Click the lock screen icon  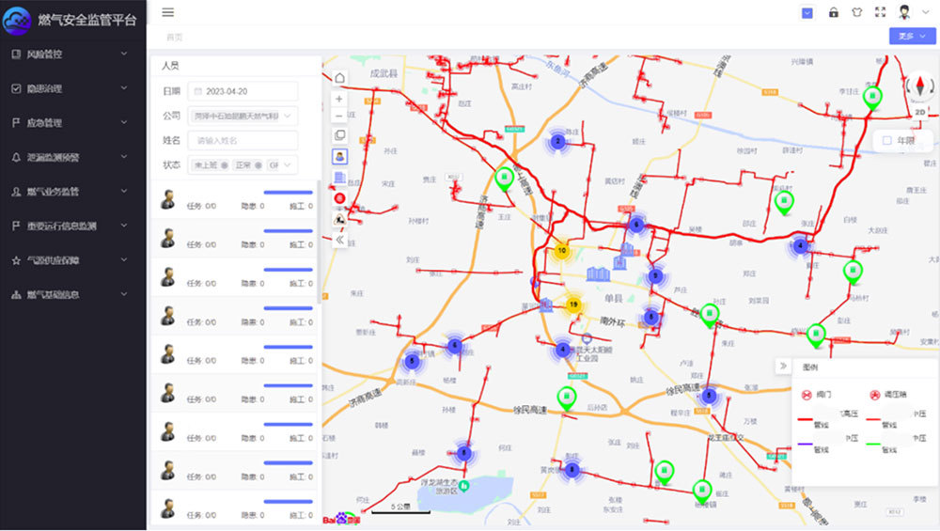point(833,12)
